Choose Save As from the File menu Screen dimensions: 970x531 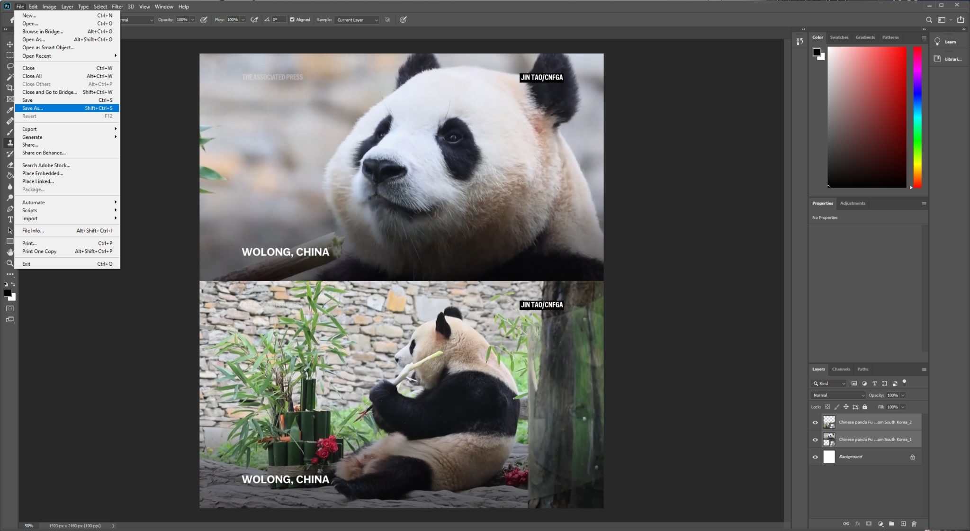pyautogui.click(x=33, y=108)
